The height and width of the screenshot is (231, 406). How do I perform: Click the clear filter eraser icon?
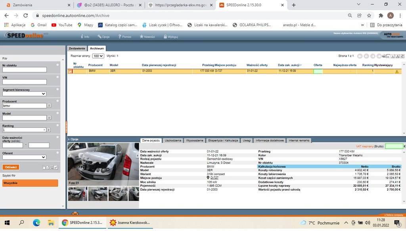coord(56,168)
